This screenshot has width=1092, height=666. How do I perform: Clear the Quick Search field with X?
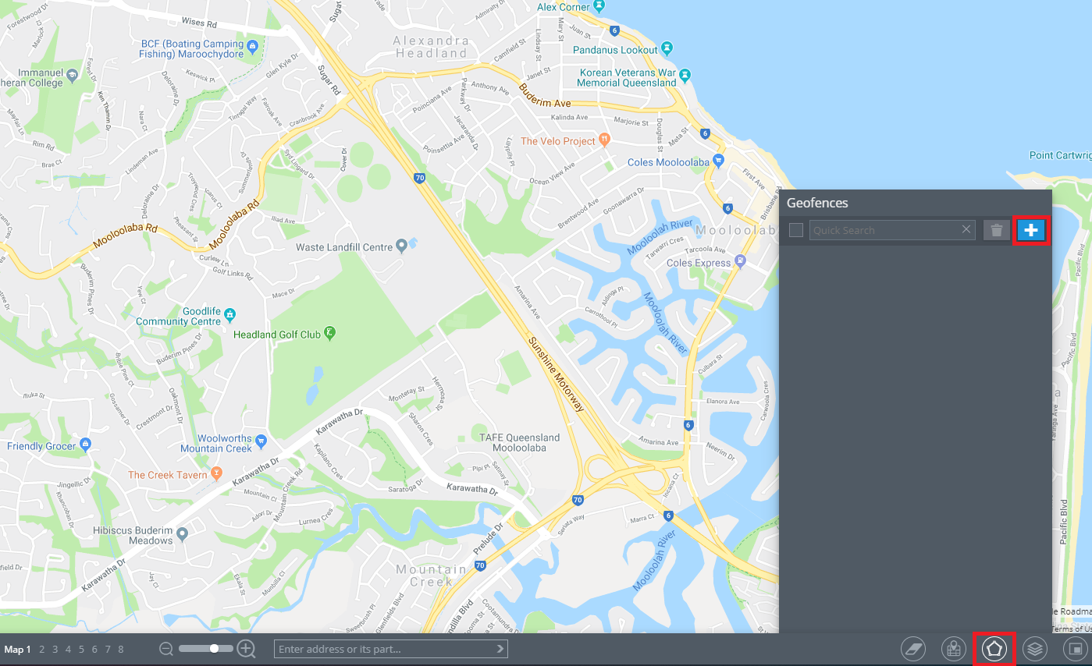[x=966, y=229]
